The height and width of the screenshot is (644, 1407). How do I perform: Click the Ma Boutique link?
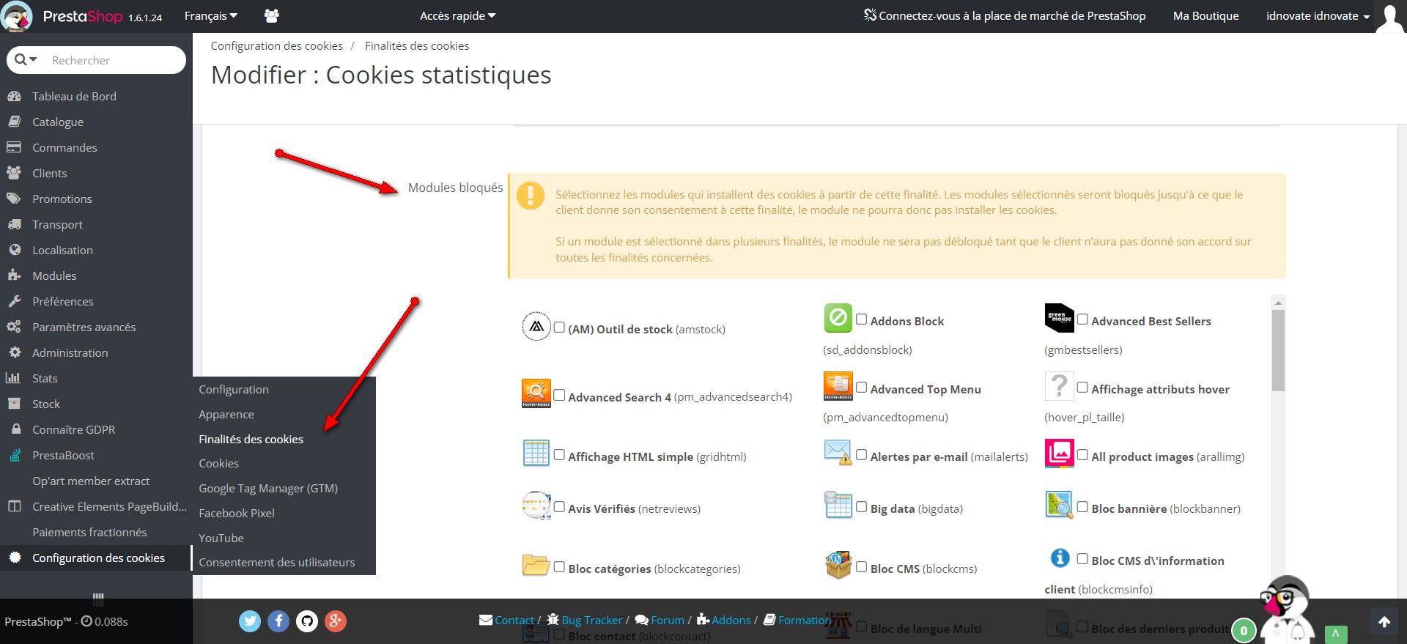point(1205,15)
